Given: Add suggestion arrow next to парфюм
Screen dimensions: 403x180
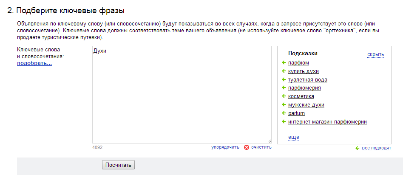Looking at the screenshot, I should 284,62.
